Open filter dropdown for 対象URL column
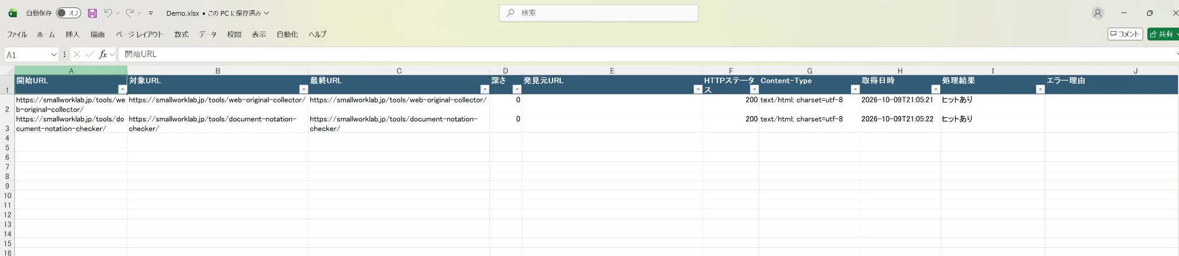The width and height of the screenshot is (1179, 256). coord(303,90)
